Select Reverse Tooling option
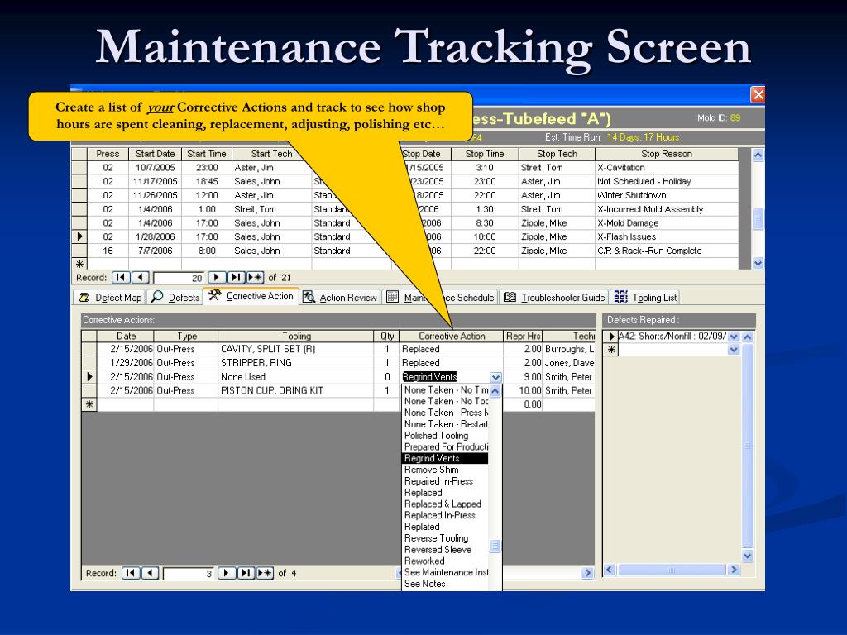The image size is (847, 635). pos(445,538)
